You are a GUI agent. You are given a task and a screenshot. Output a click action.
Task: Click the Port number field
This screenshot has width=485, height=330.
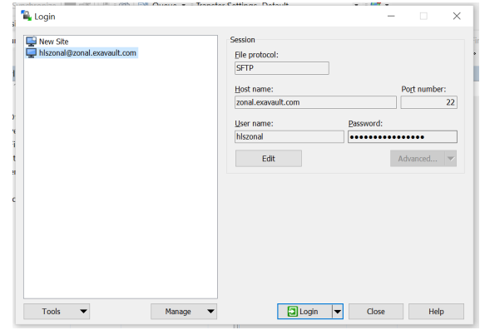pos(428,102)
